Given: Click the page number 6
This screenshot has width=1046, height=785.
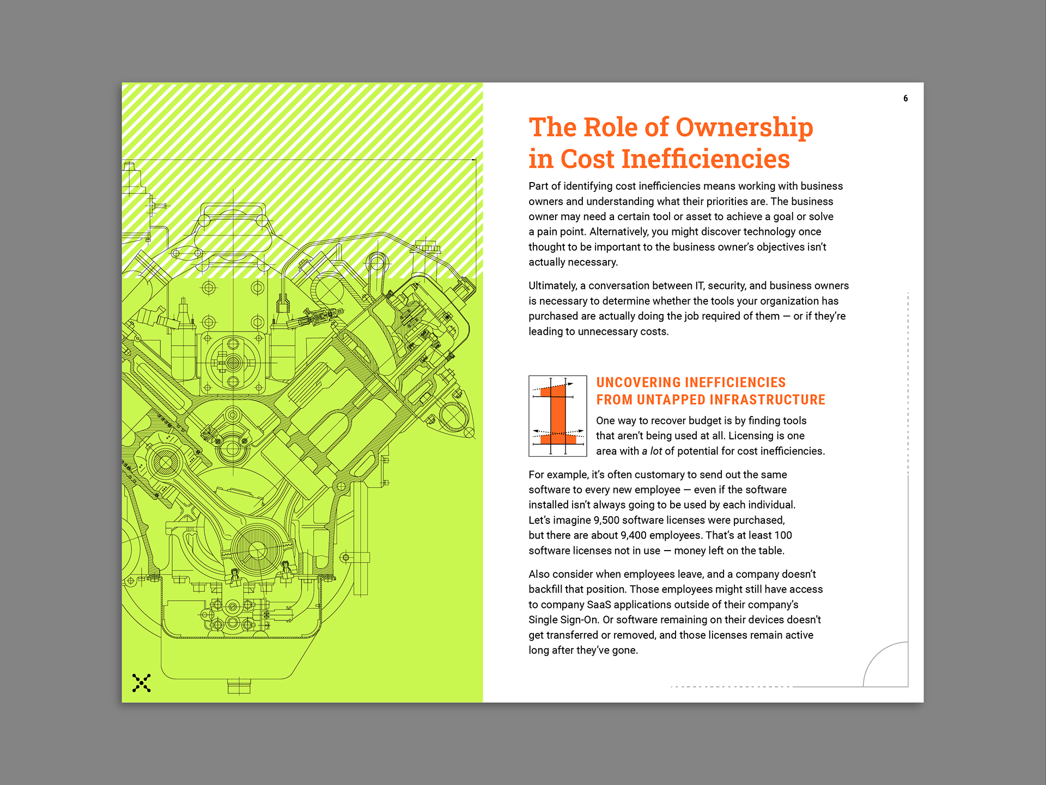Looking at the screenshot, I should pyautogui.click(x=905, y=99).
